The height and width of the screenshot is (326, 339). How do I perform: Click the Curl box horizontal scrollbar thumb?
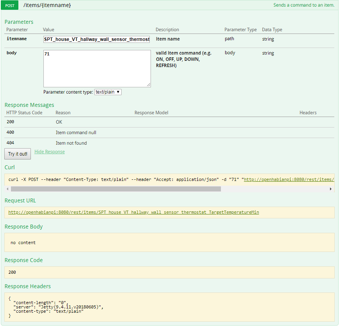coord(116,189)
